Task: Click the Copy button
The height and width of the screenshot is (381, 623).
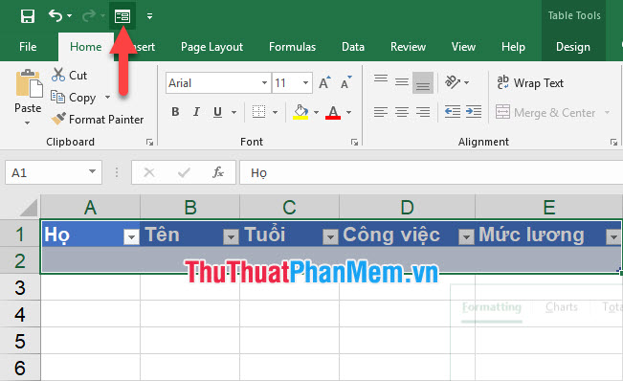Action: pyautogui.click(x=74, y=98)
